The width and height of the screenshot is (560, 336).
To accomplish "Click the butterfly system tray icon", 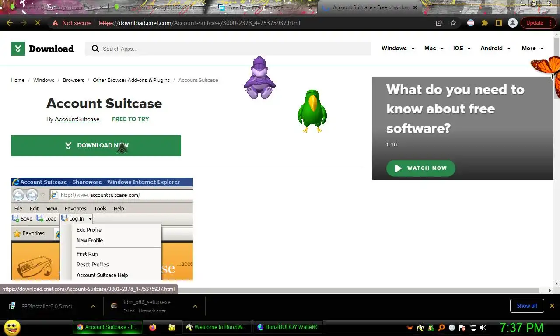I will (410, 328).
